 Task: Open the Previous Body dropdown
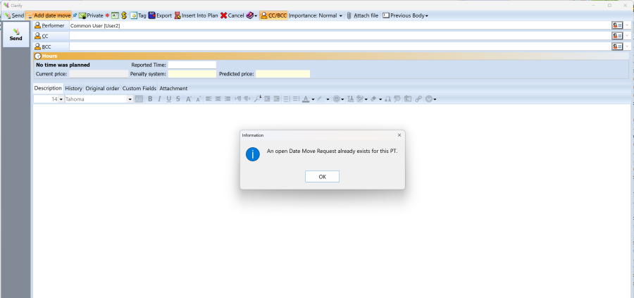[x=405, y=15]
